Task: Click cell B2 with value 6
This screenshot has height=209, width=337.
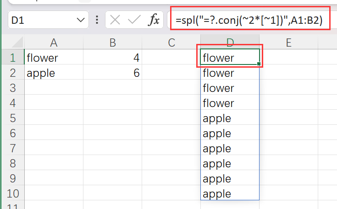Action: tap(112, 73)
